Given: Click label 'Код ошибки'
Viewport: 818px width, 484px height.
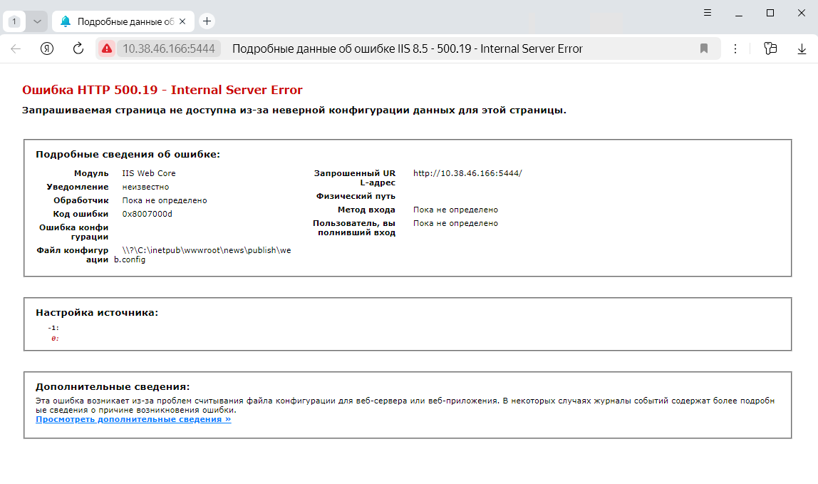Looking at the screenshot, I should pyautogui.click(x=81, y=214).
